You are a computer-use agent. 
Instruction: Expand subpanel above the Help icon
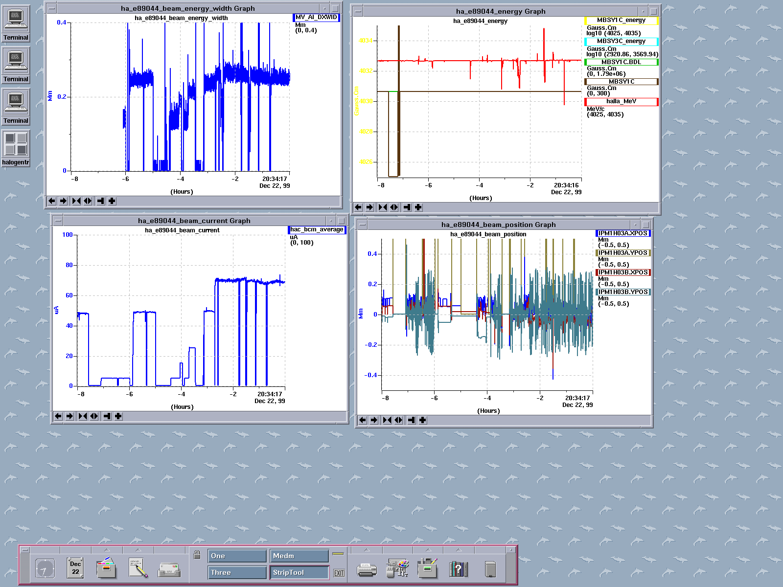(x=459, y=550)
